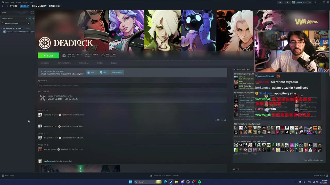330x185 pixels.
Task: Open the Discussions link
Action: [x=84, y=63]
